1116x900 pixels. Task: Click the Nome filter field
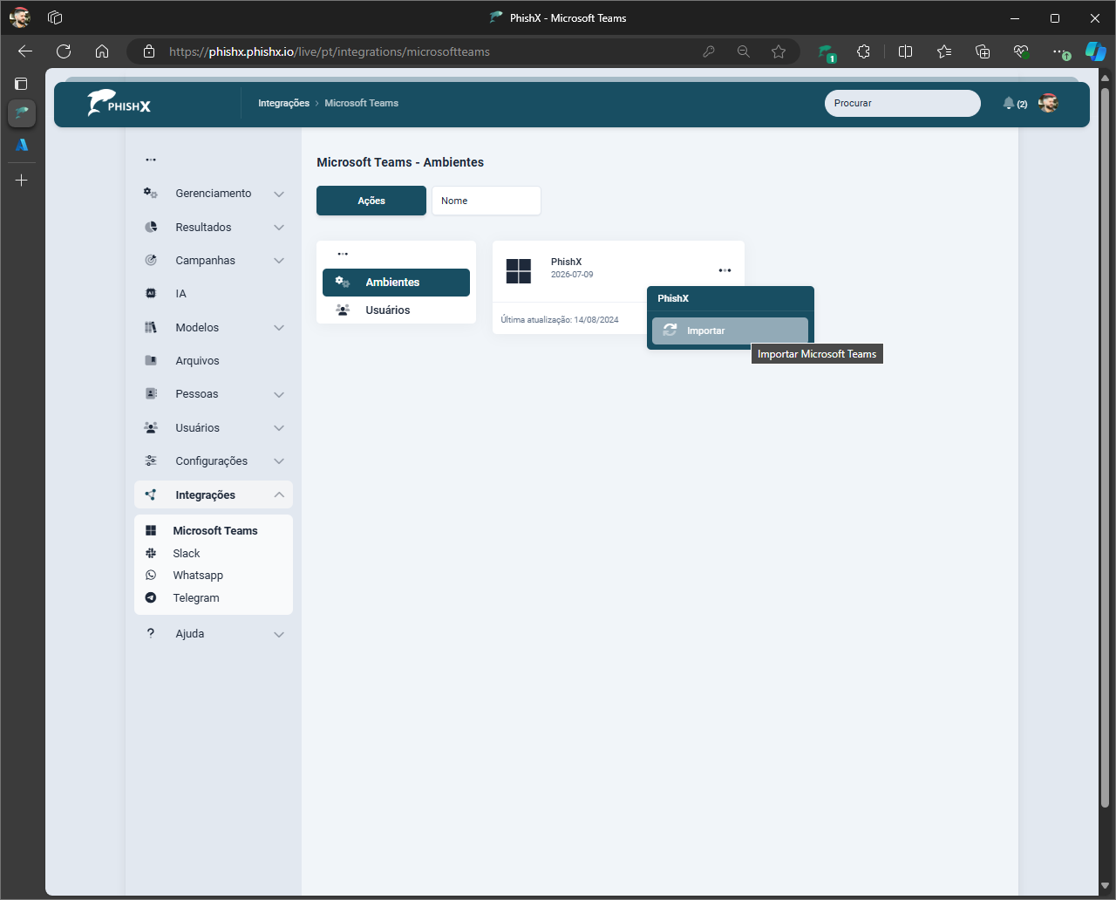tap(487, 201)
